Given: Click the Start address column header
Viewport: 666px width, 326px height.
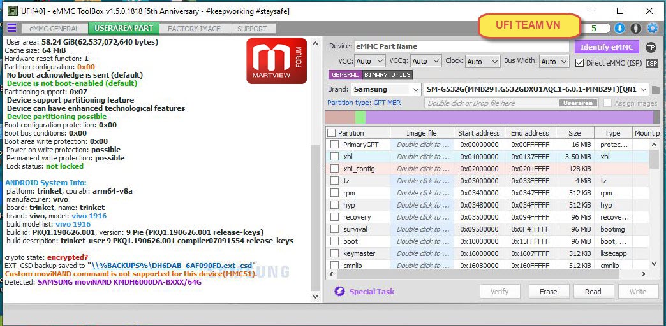Looking at the screenshot, I should point(479,132).
